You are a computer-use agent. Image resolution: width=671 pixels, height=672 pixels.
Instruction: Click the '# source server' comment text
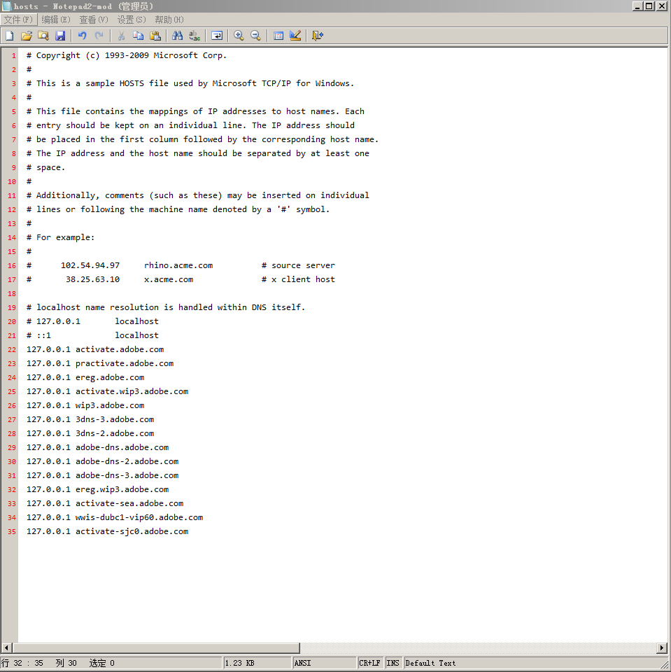point(298,265)
